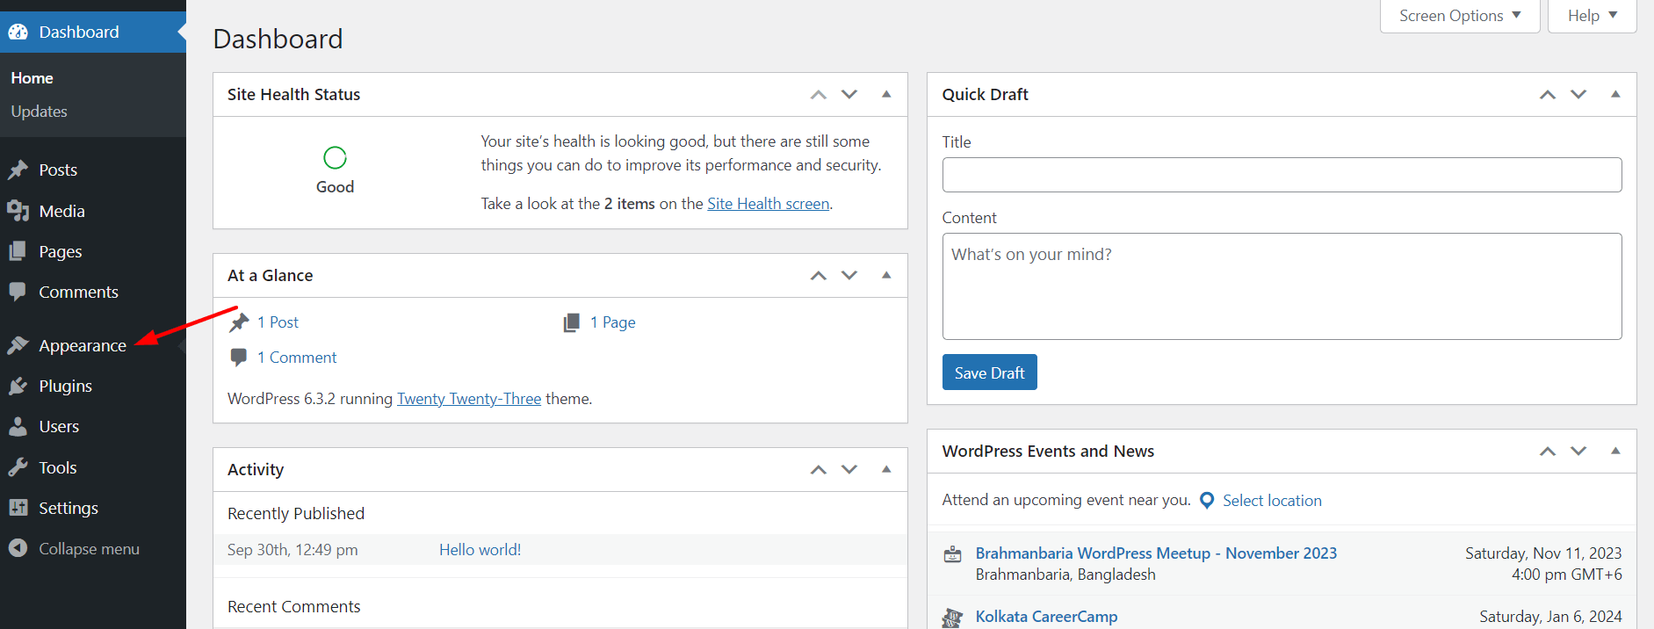
Task: Open the Twenty Twenty-Three theme link
Action: coord(469,399)
